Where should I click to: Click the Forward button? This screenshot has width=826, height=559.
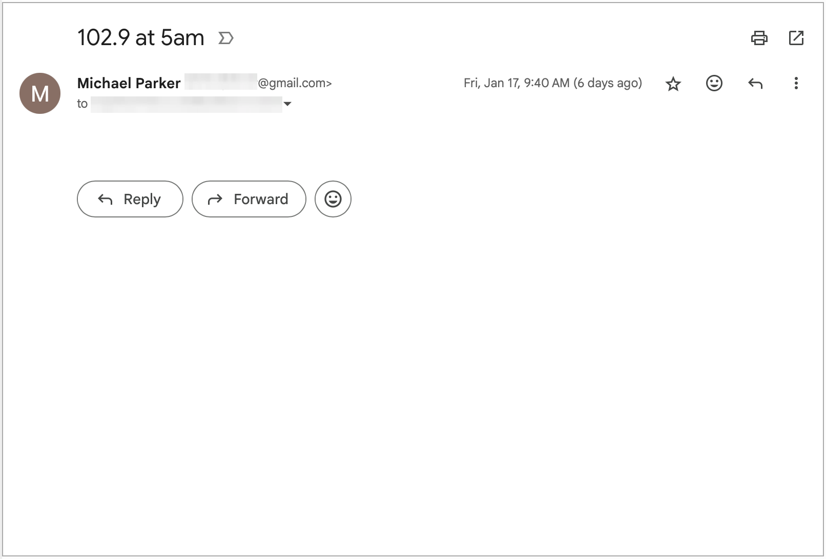tap(249, 199)
